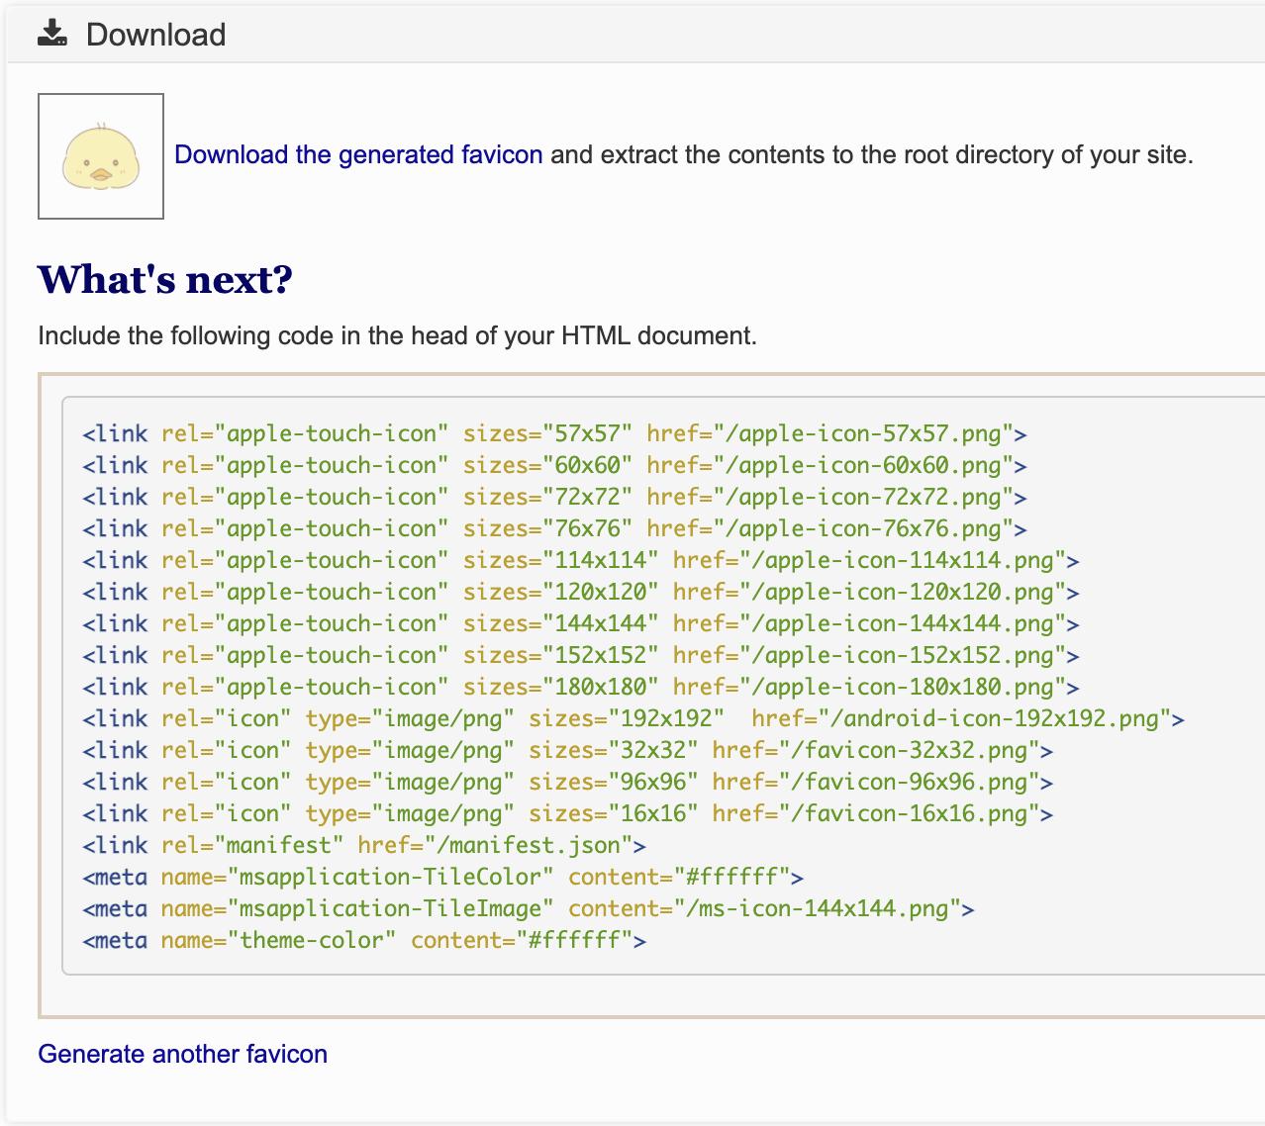Click the msapplication-TileImage meta line
The image size is (1265, 1126).
(x=529, y=908)
